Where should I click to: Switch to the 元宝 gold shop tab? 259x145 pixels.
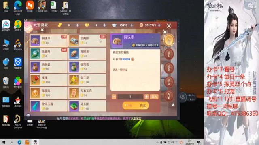point(169,40)
